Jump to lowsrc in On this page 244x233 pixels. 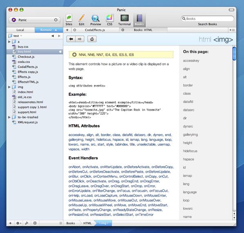188,209
